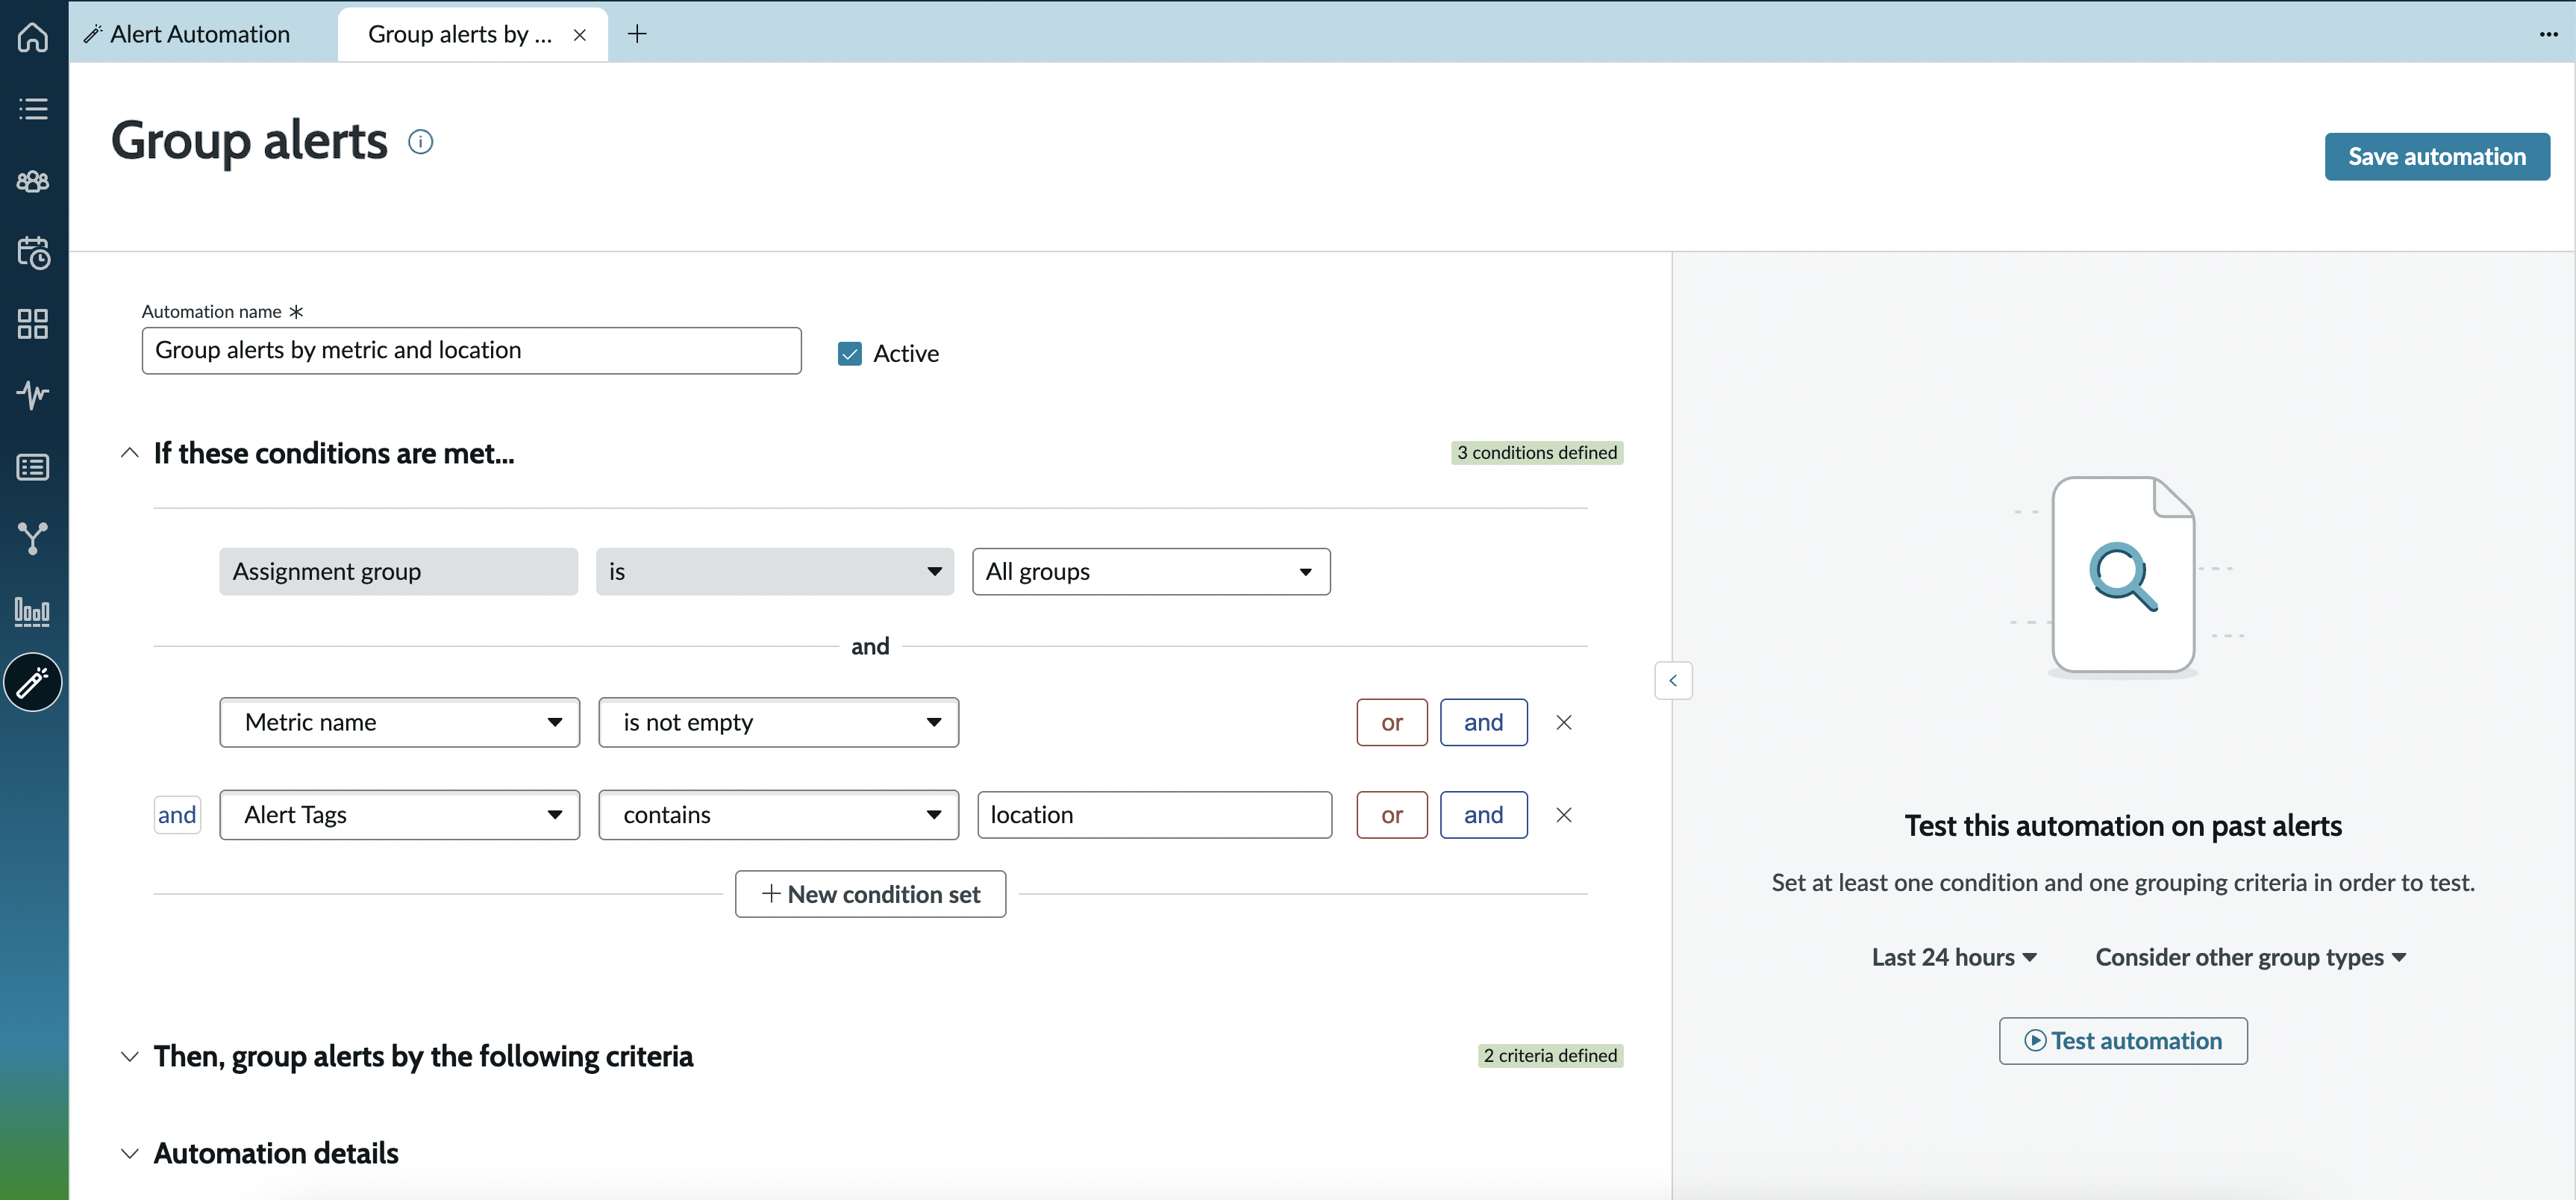Viewport: 2576px width, 1200px height.
Task: Open the heartbeat monitoring sidebar icon
Action: point(33,395)
